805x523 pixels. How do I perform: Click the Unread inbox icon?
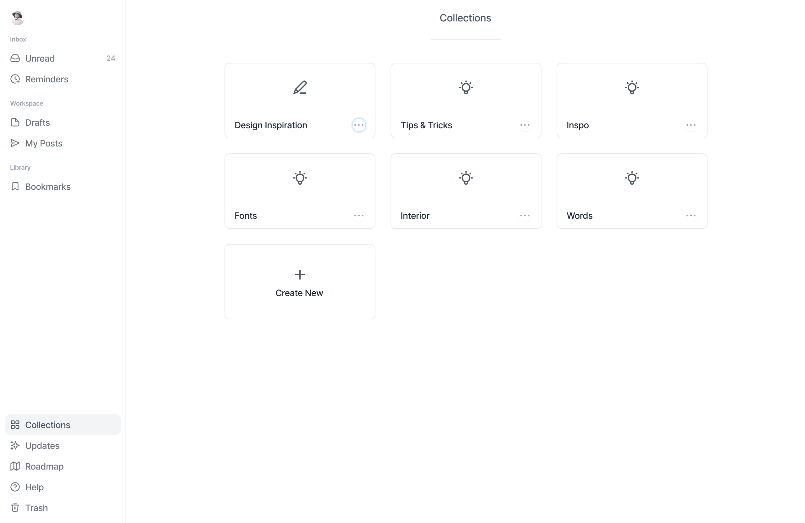(15, 58)
